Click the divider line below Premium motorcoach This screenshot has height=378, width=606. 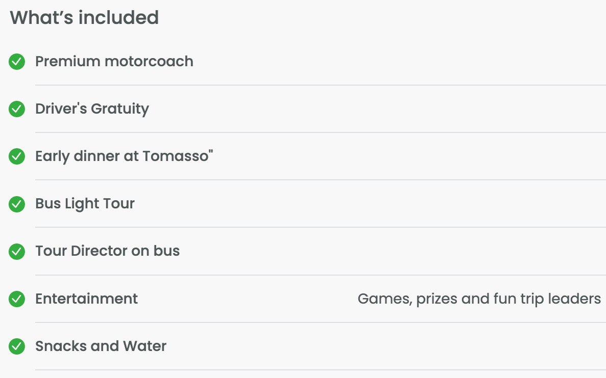click(320, 85)
